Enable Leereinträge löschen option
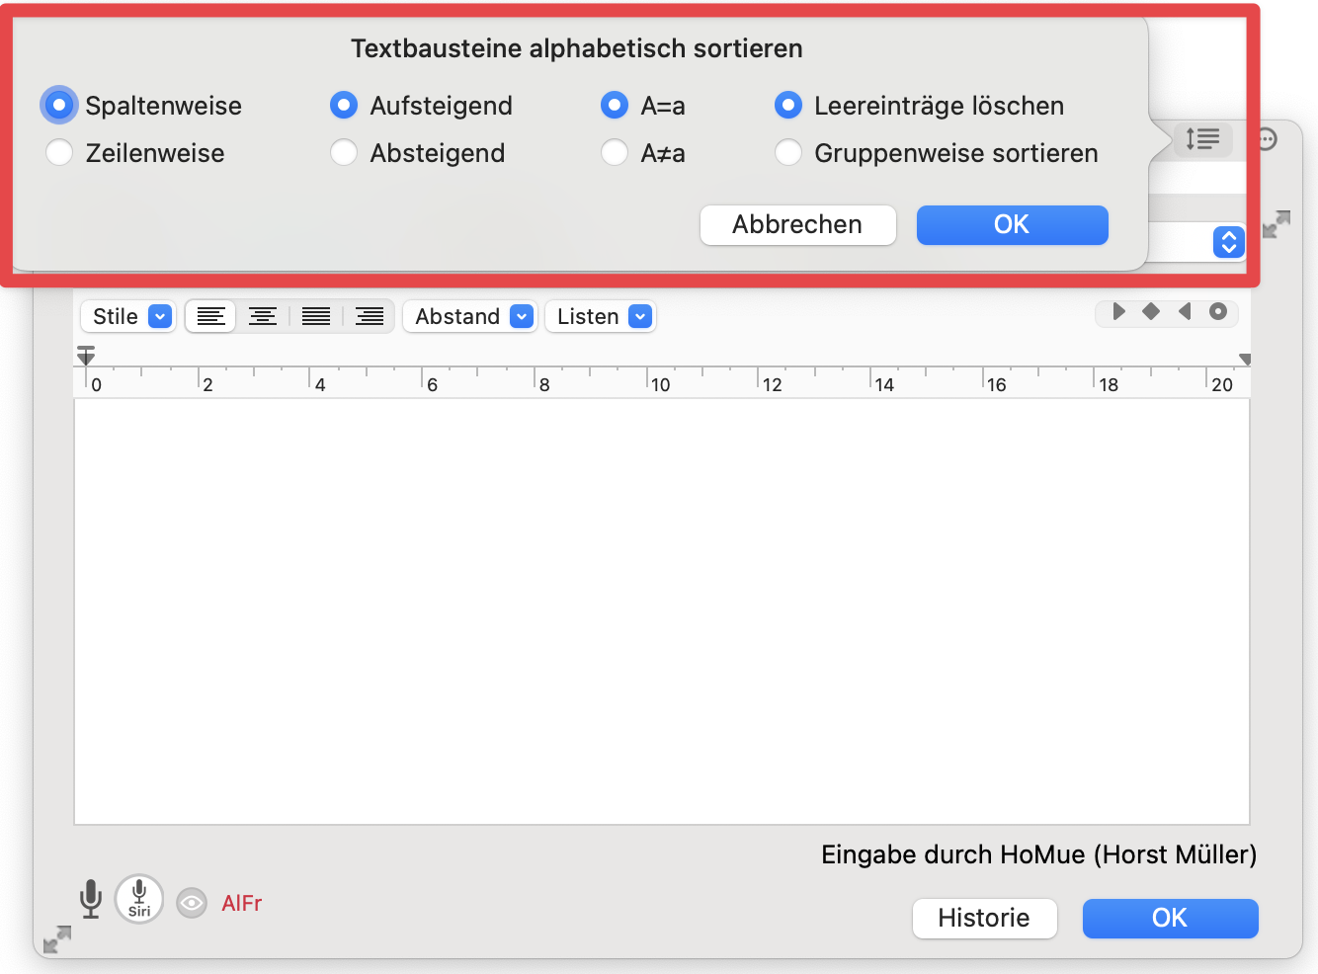This screenshot has width=1318, height=974. pos(788,105)
